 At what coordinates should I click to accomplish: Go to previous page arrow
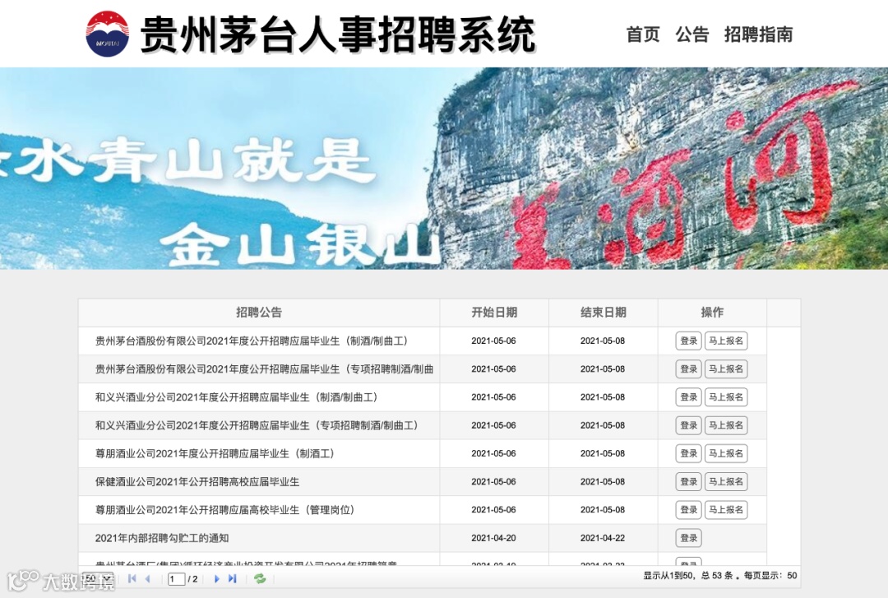148,579
